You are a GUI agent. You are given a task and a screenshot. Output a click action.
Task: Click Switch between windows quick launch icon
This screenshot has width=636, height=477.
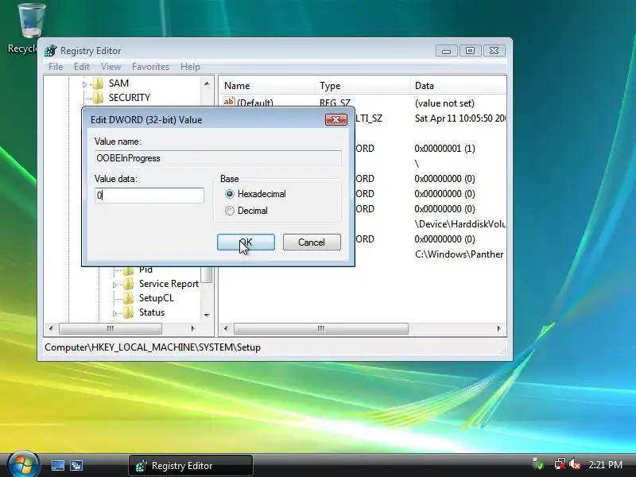(x=76, y=465)
